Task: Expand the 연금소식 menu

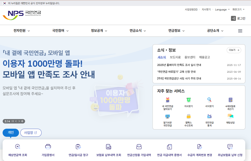Action: coord(138,31)
